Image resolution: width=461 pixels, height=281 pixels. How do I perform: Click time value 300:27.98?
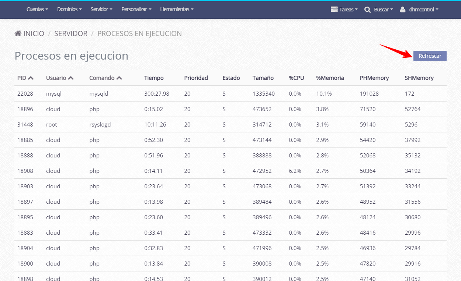[x=157, y=94]
